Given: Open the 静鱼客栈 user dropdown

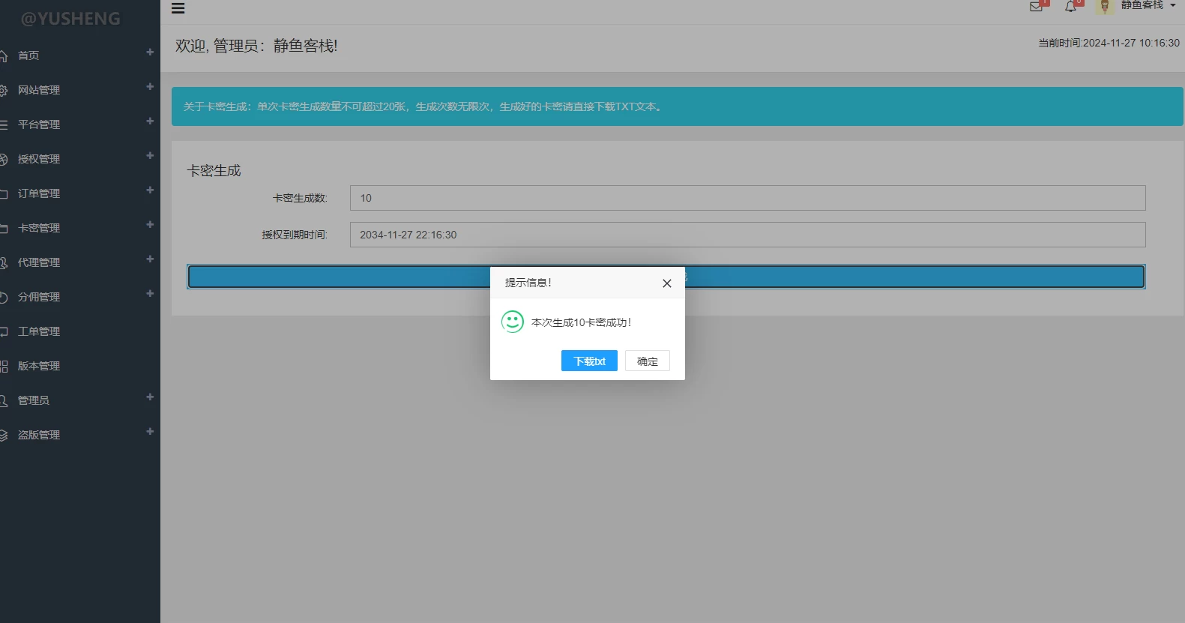Looking at the screenshot, I should coord(1148,6).
